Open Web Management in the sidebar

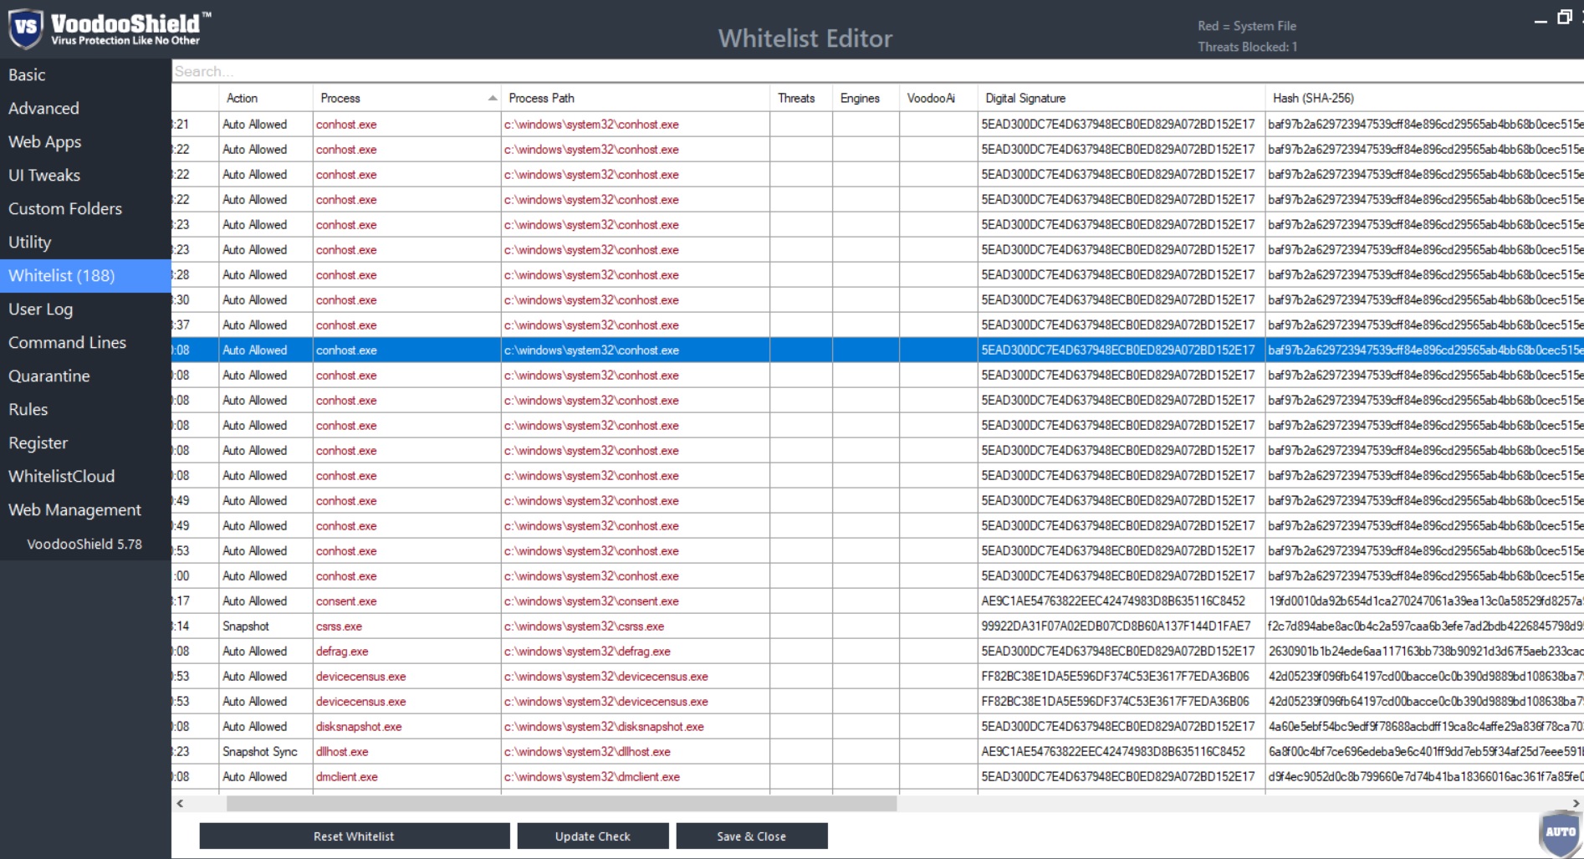click(x=85, y=510)
